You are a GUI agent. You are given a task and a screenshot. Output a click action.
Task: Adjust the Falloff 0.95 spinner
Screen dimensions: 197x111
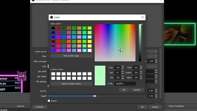pos(156,96)
